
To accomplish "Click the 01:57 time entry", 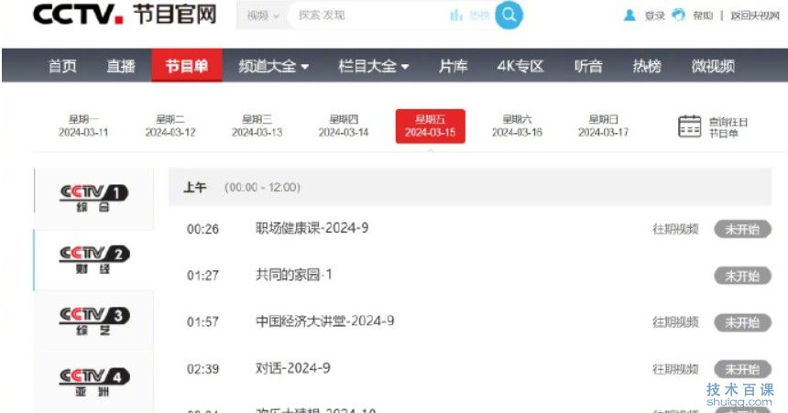I will click(x=202, y=321).
